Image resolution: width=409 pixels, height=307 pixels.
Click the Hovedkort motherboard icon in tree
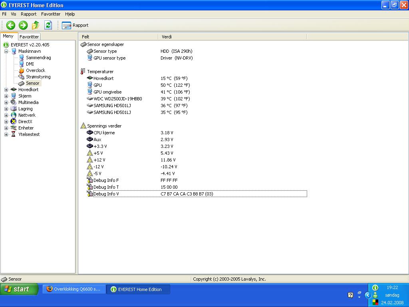(x=14, y=90)
